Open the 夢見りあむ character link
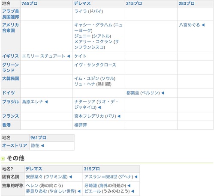The height and width of the screenshot is (196, 214). coord(36,191)
